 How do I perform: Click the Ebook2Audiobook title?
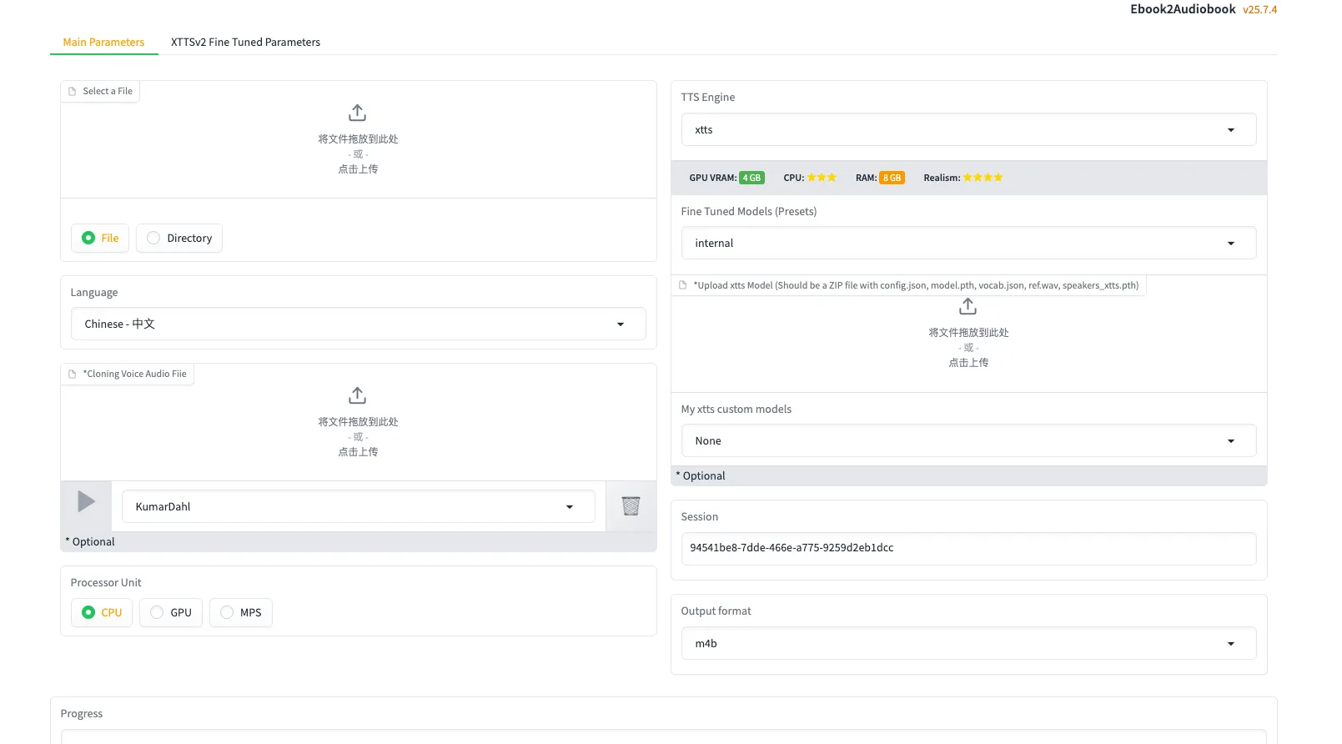click(x=1183, y=9)
